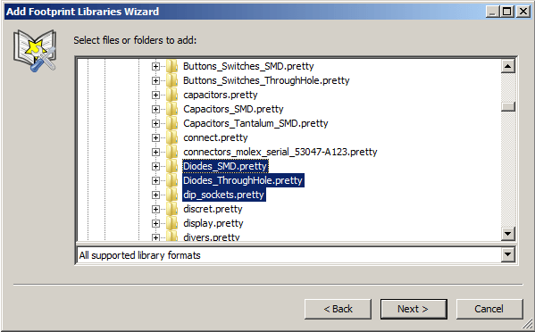Click the connect.pretty folder icon
The height and width of the screenshot is (332, 535).
click(172, 137)
